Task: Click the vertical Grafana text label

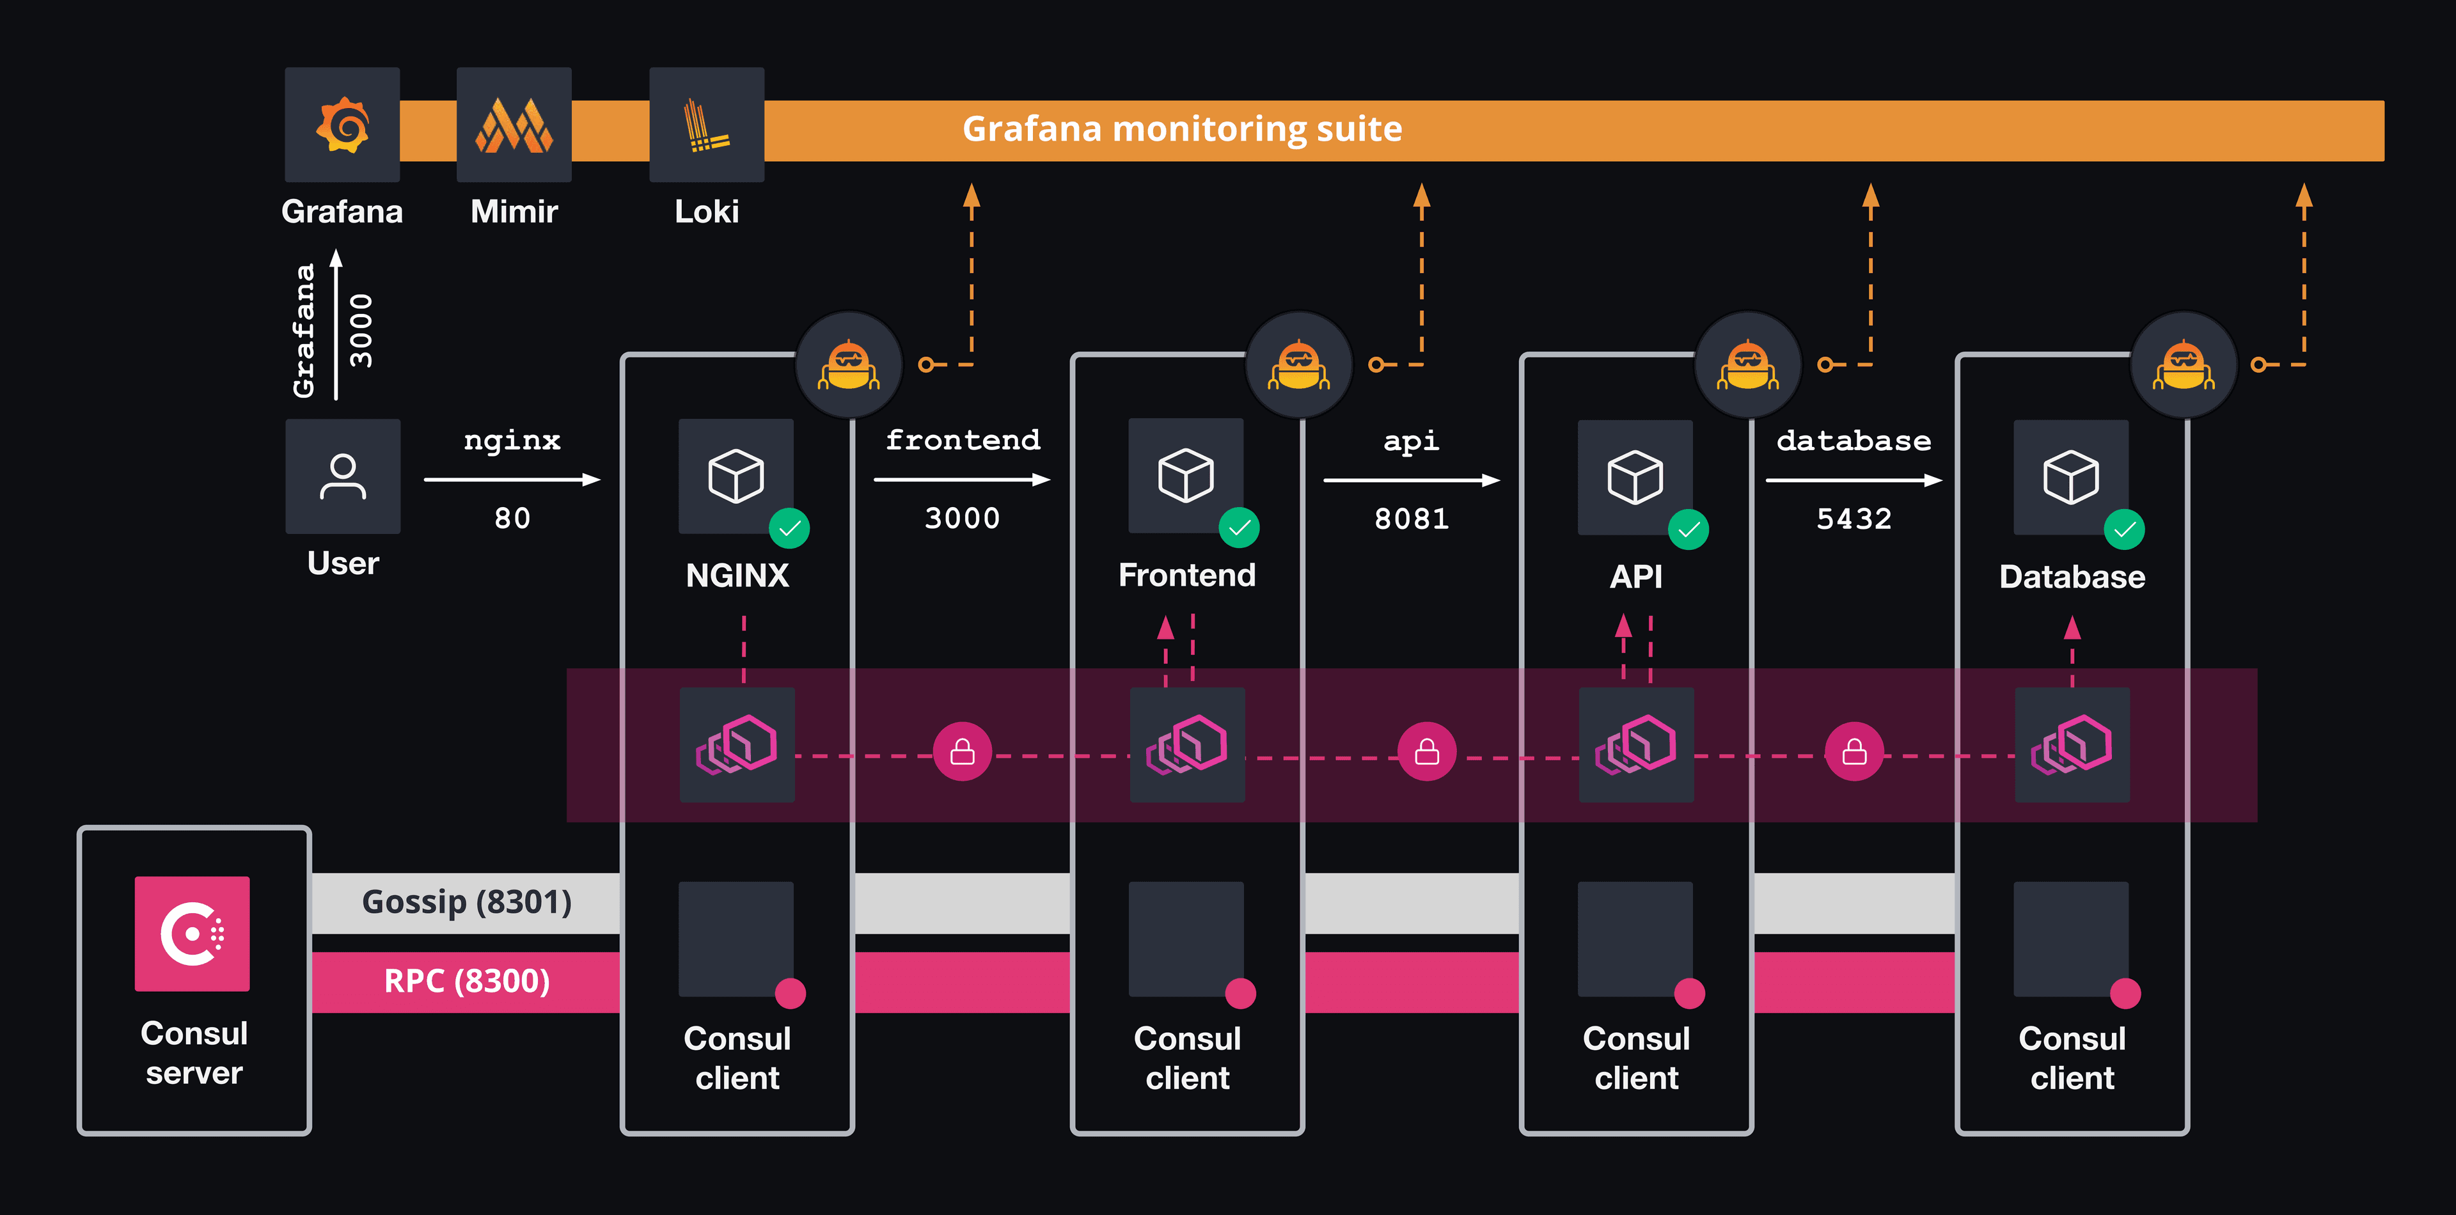Action: [303, 331]
